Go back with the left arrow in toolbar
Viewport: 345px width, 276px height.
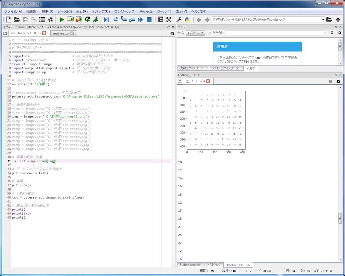pos(199,20)
